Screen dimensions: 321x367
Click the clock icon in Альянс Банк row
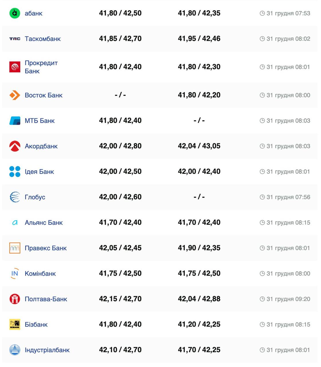coord(262,223)
